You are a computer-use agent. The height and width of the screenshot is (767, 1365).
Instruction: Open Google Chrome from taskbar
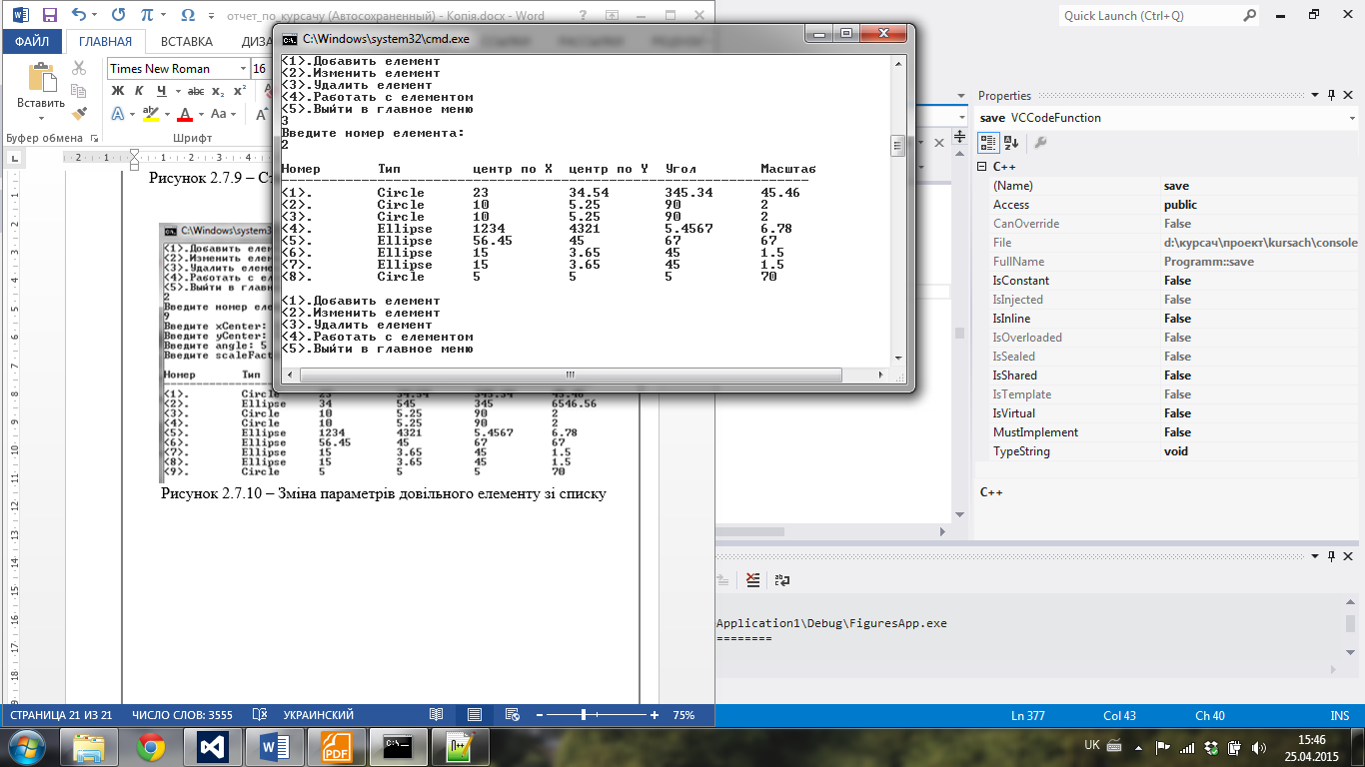click(151, 747)
